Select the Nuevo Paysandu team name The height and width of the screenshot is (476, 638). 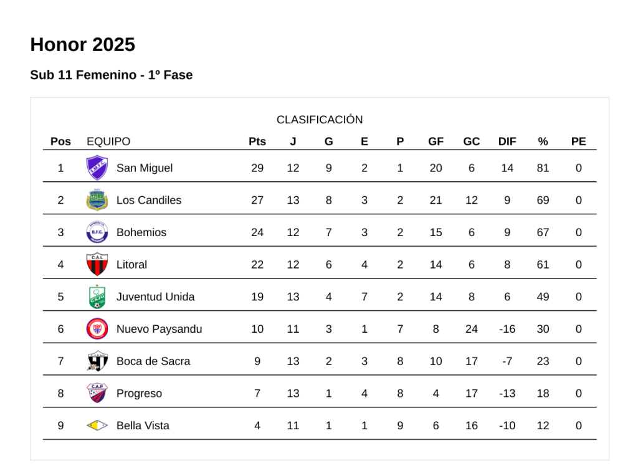pyautogui.click(x=159, y=329)
